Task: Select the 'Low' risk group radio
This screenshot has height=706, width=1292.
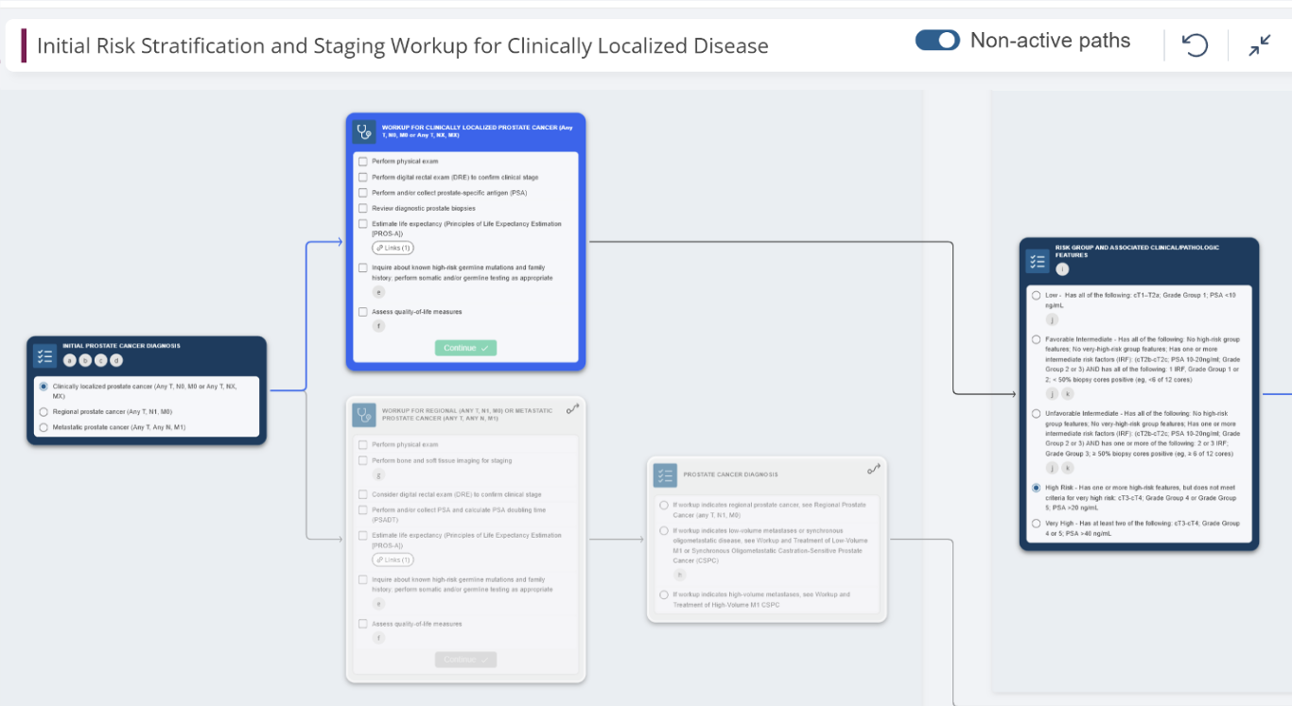Action: point(1037,296)
